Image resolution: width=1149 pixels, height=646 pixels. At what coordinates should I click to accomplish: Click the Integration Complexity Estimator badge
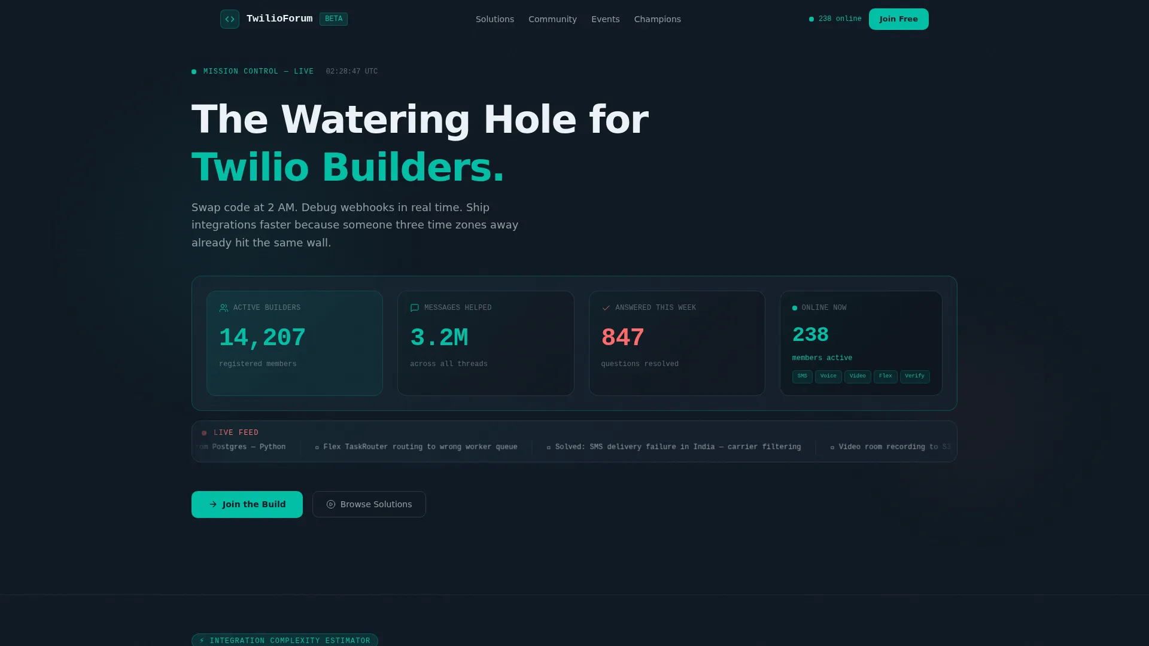(x=285, y=640)
